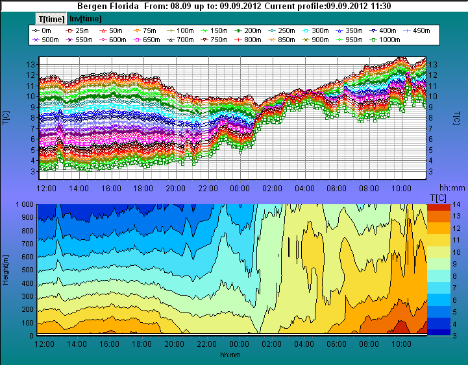This screenshot has height=365, width=468.
Task: Click the red 14 degree color scale block
Action: click(438, 207)
